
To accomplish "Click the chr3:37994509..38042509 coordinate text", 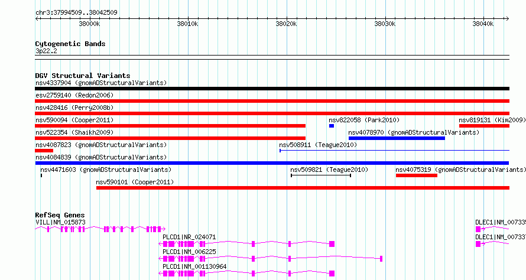I will pos(76,13).
